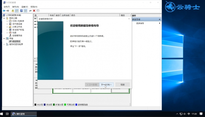Click the 系统工具 tools icon
This screenshot has height=117, width=205.
pos(7,18)
